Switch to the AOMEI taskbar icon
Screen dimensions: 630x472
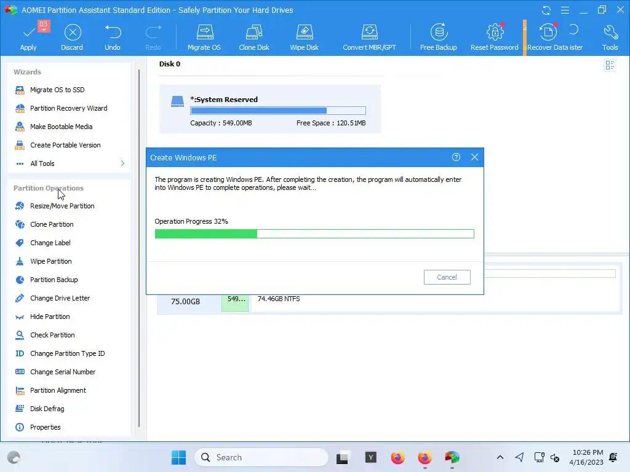click(452, 457)
